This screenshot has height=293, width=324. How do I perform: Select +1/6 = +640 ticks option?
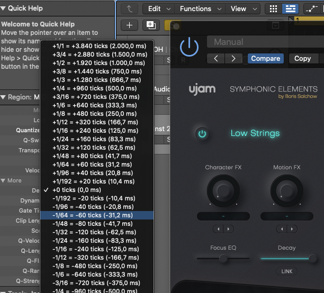(x=97, y=105)
